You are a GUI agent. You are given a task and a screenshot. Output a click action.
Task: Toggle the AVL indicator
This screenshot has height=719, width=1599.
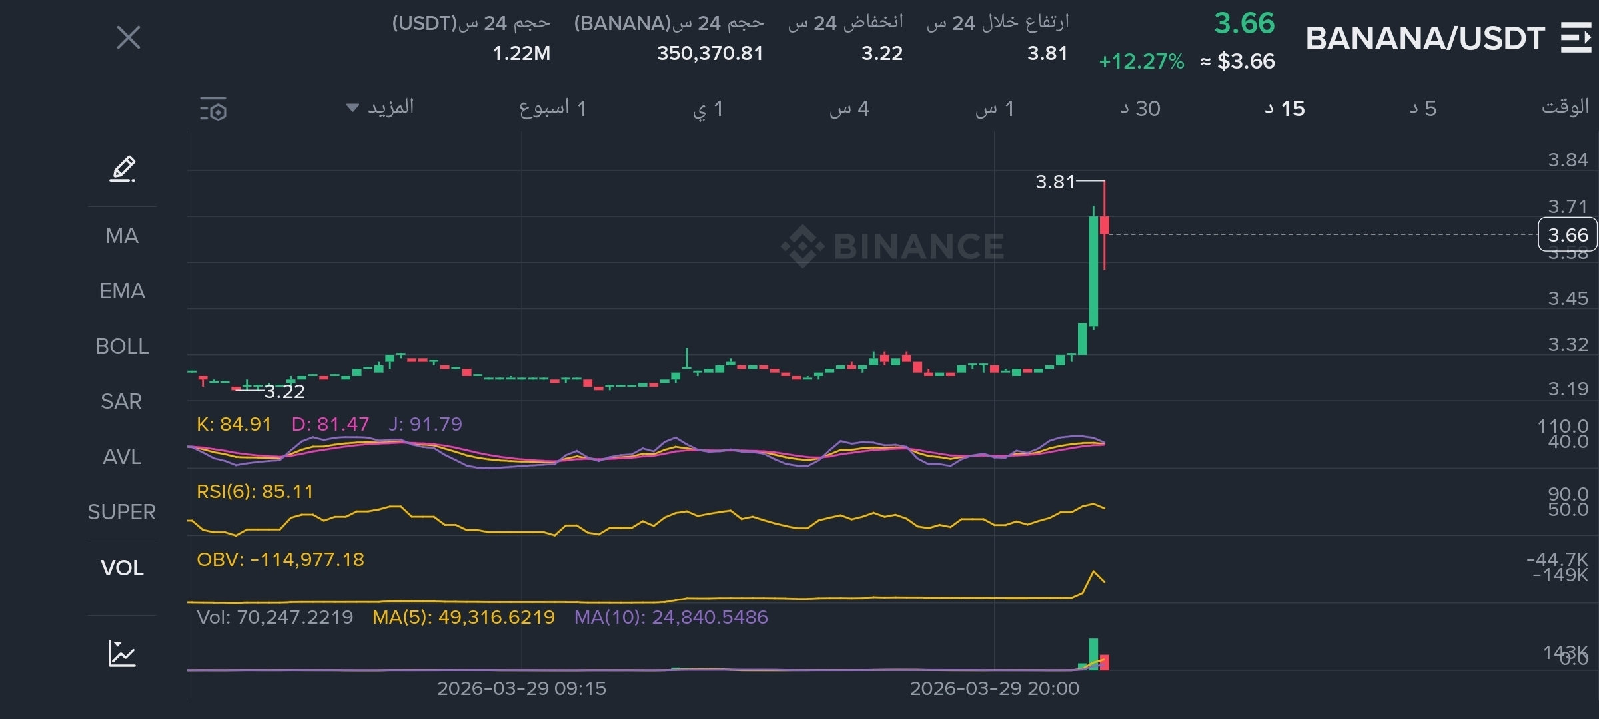(x=122, y=457)
